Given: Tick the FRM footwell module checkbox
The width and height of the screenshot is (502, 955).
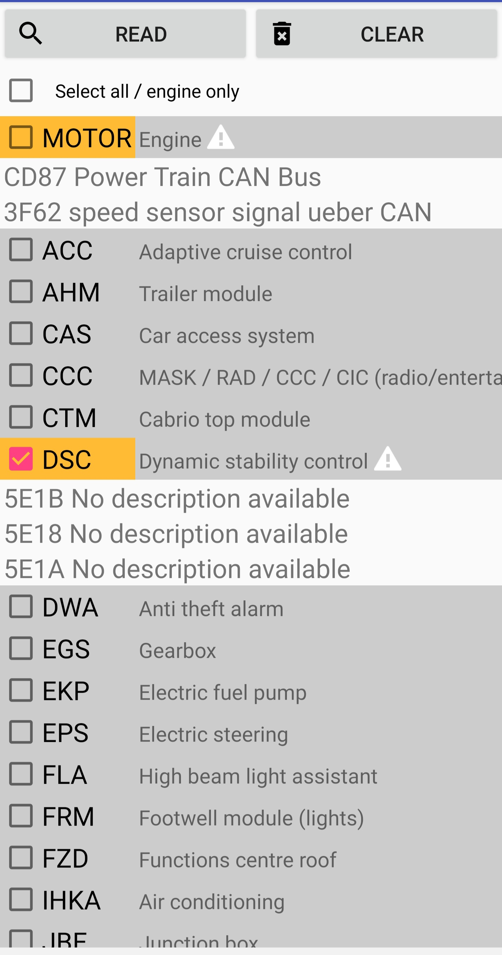Looking at the screenshot, I should pos(21,816).
